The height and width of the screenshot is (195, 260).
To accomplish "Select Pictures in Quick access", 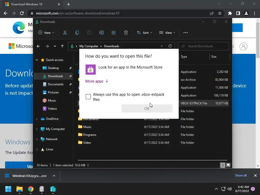I will (53, 92).
